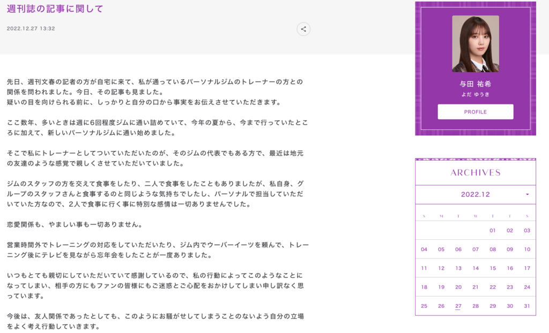The height and width of the screenshot is (333, 549).
Task: Select date 21 in the archive calendar
Action: point(476,287)
